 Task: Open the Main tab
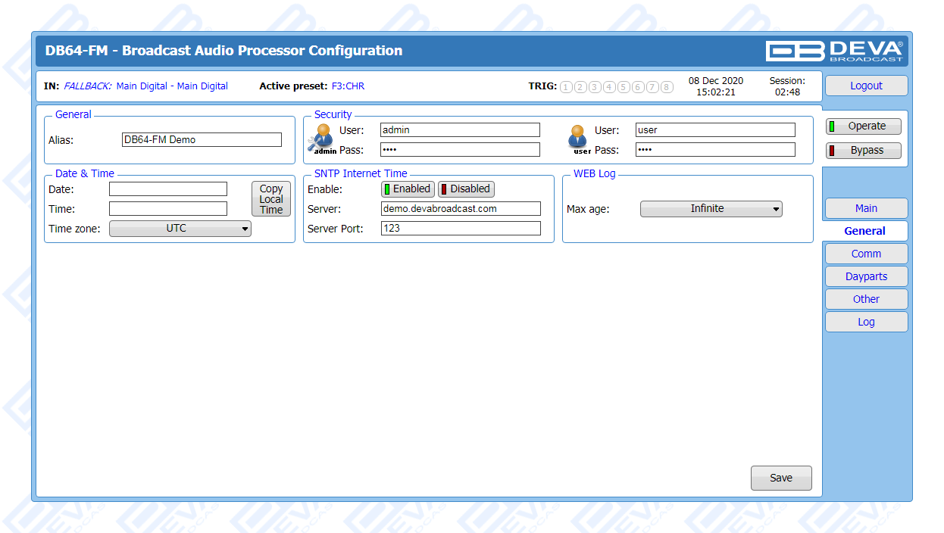coord(866,208)
